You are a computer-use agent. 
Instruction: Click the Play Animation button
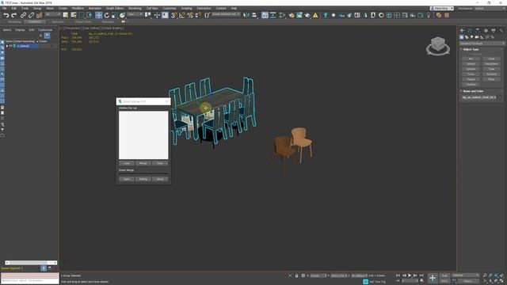tap(410, 275)
